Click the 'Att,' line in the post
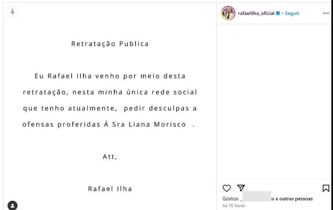 pos(110,157)
